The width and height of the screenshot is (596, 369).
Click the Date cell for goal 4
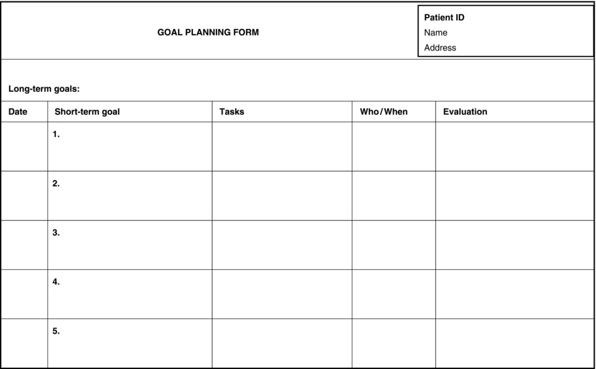pos(24,294)
